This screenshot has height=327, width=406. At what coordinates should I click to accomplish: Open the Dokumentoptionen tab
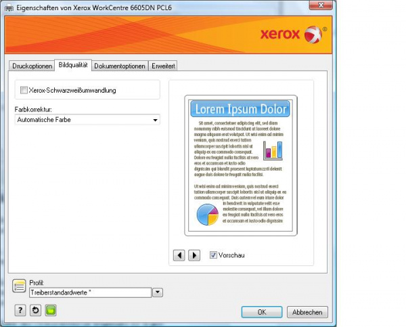[120, 66]
